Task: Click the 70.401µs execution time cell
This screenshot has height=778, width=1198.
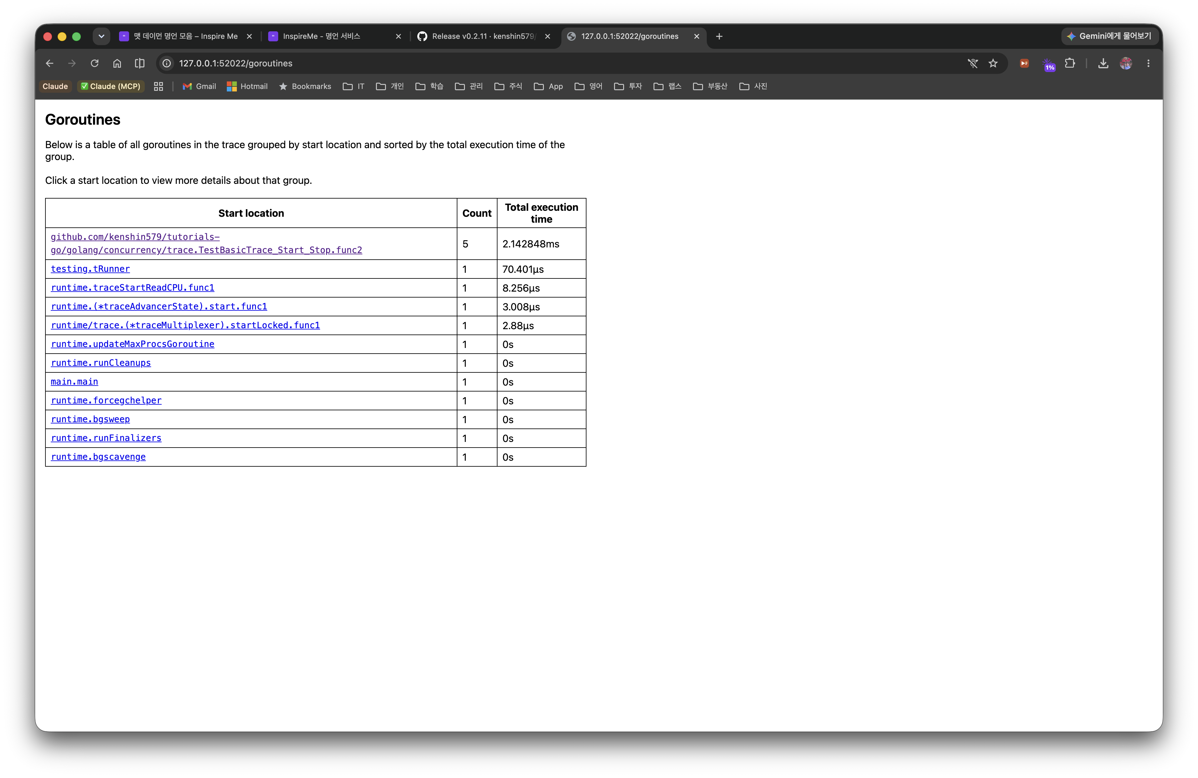Action: coord(541,269)
